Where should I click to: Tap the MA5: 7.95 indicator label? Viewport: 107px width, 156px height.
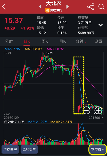(12, 49)
